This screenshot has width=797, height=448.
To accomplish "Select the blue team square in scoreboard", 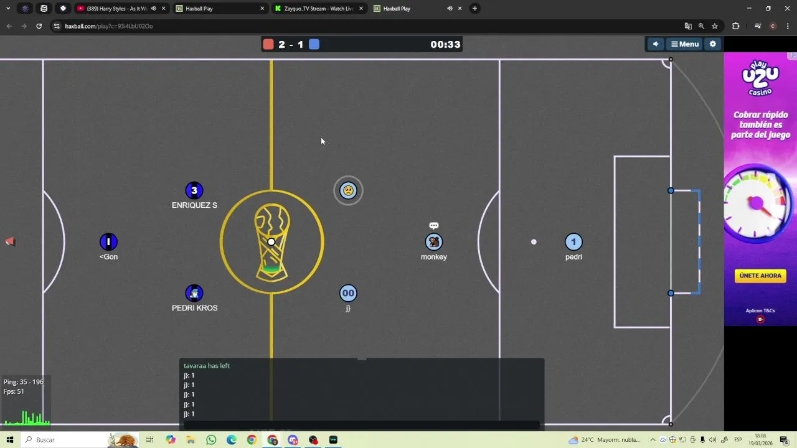I will coord(314,44).
